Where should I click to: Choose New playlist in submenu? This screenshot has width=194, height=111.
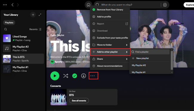click(150, 58)
